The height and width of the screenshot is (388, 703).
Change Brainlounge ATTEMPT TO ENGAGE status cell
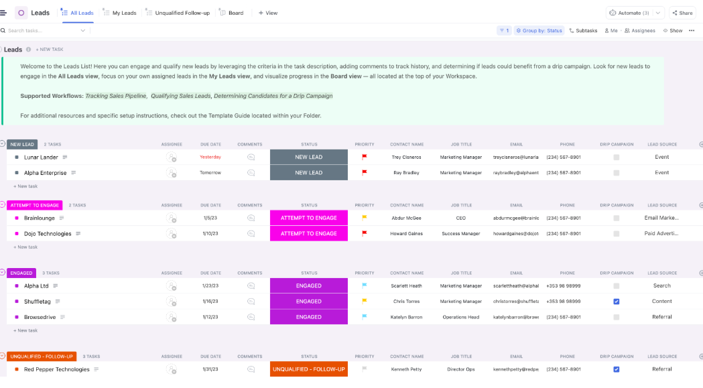(x=308, y=218)
